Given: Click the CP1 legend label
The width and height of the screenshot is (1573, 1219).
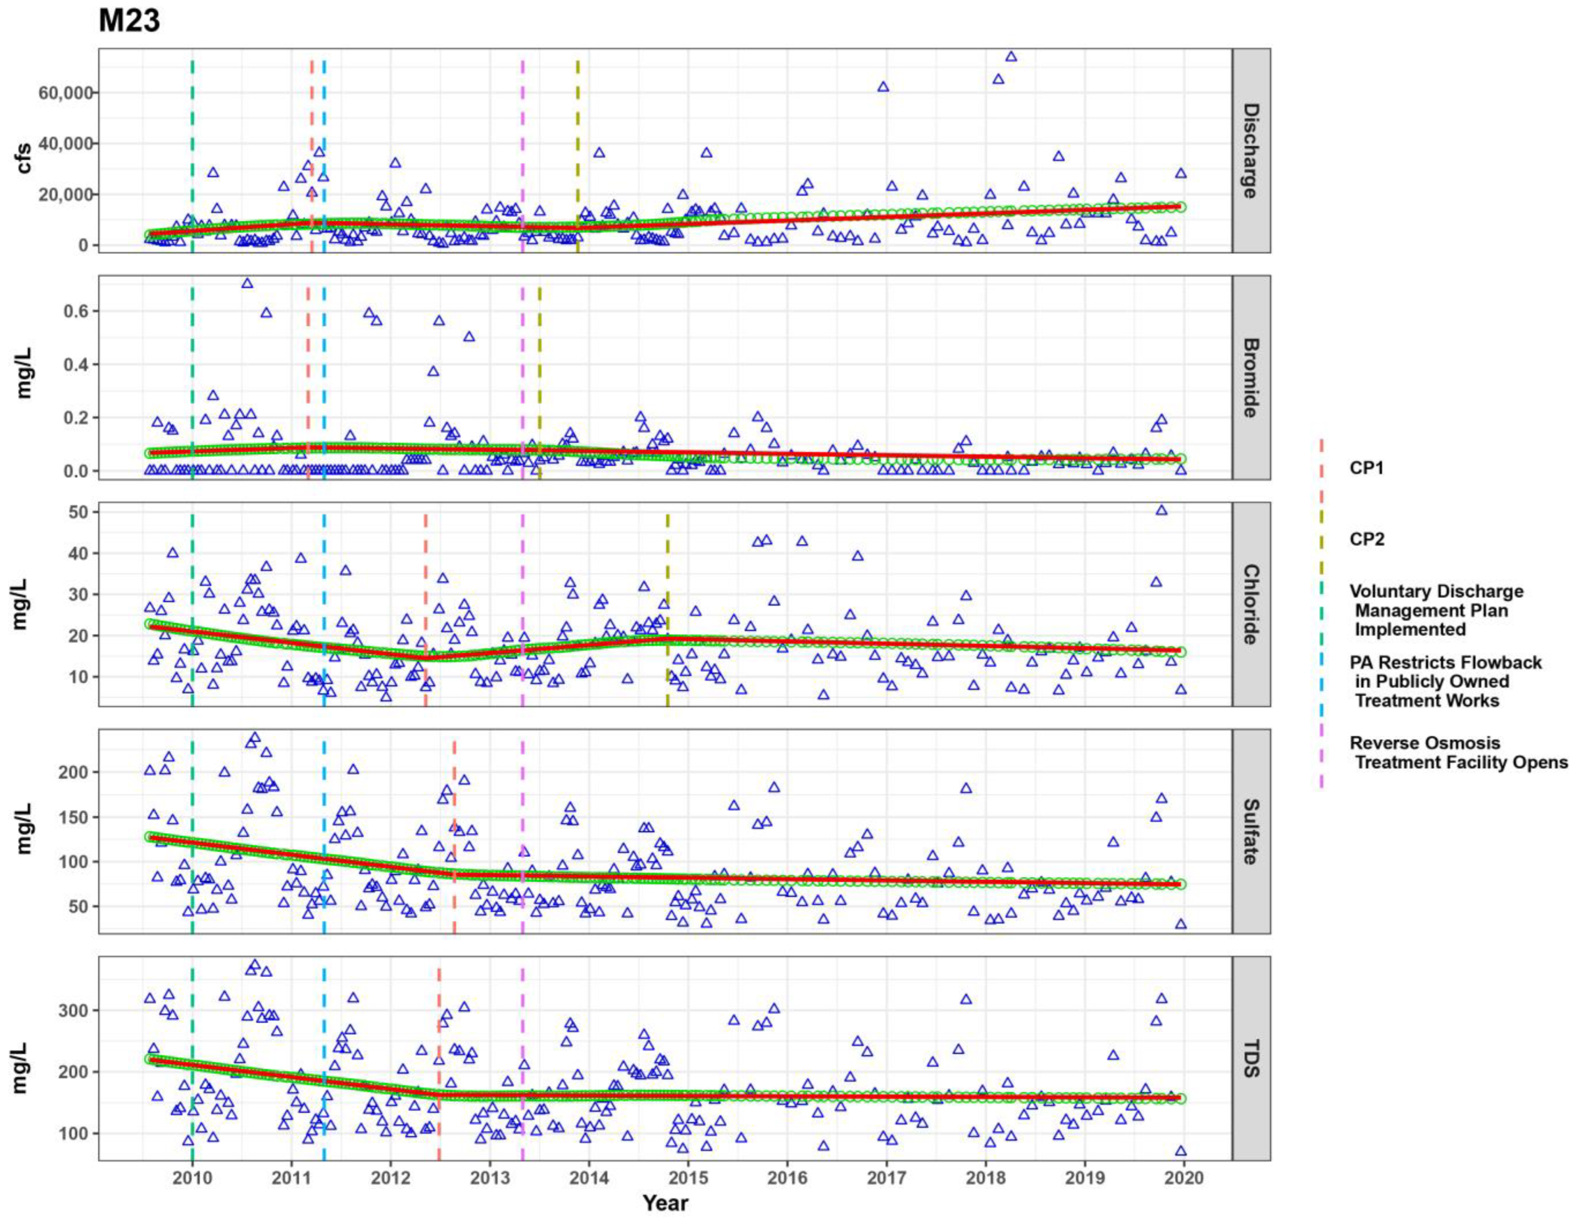Looking at the screenshot, I should point(1366,468).
